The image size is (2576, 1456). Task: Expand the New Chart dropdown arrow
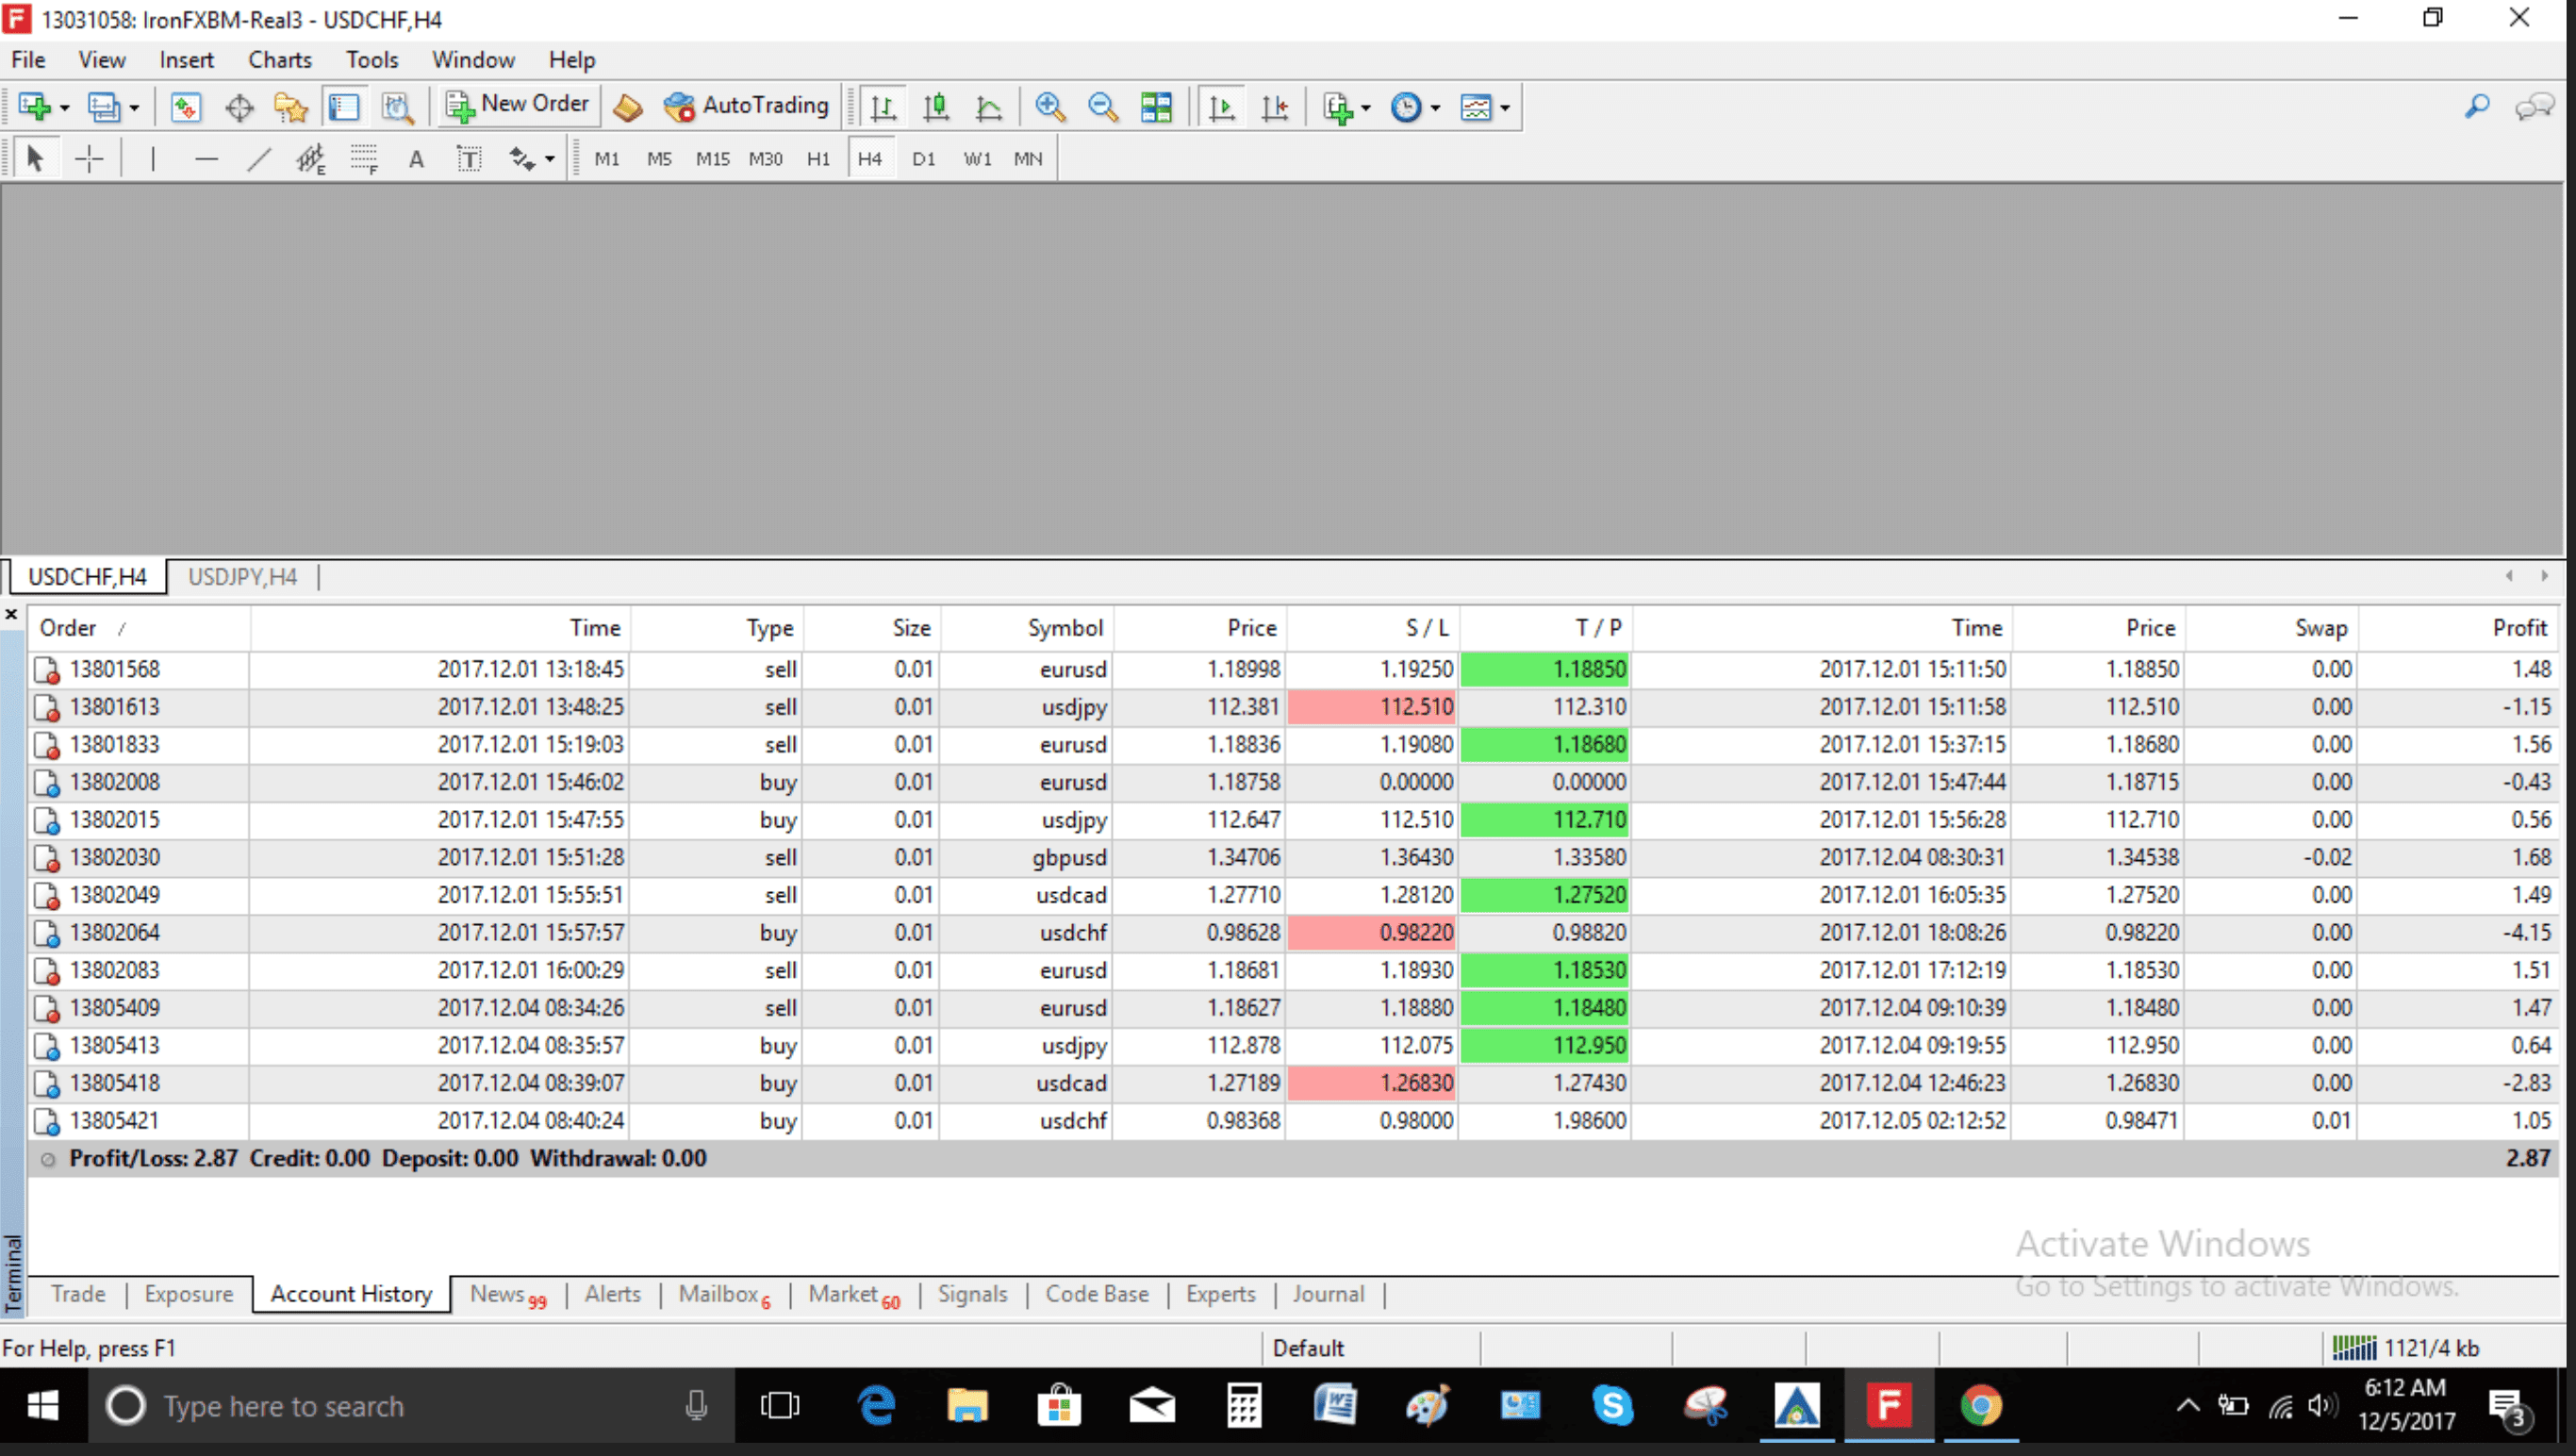click(65, 107)
